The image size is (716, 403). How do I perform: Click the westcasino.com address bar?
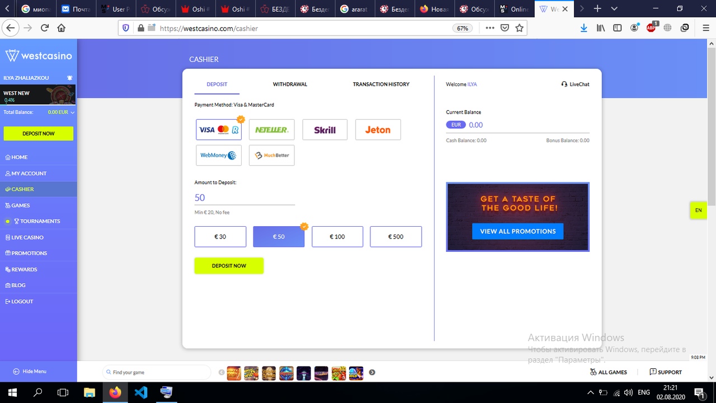coord(302,28)
